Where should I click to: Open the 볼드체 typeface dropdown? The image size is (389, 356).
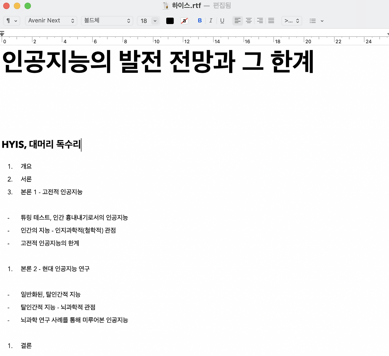(107, 21)
